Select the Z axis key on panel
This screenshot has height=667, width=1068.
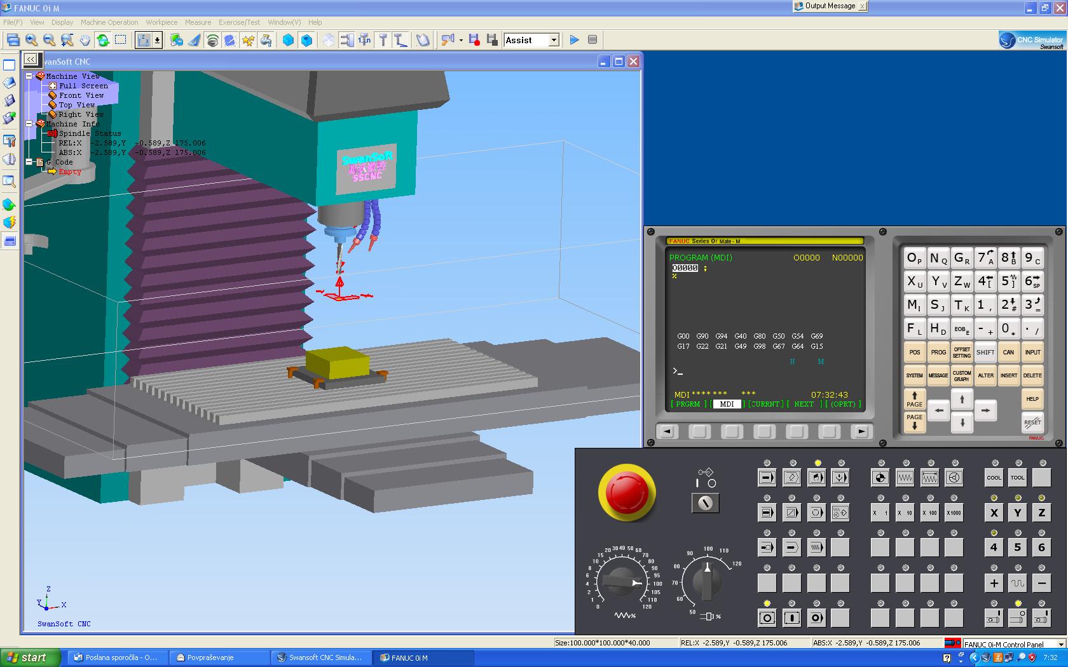coord(1041,512)
